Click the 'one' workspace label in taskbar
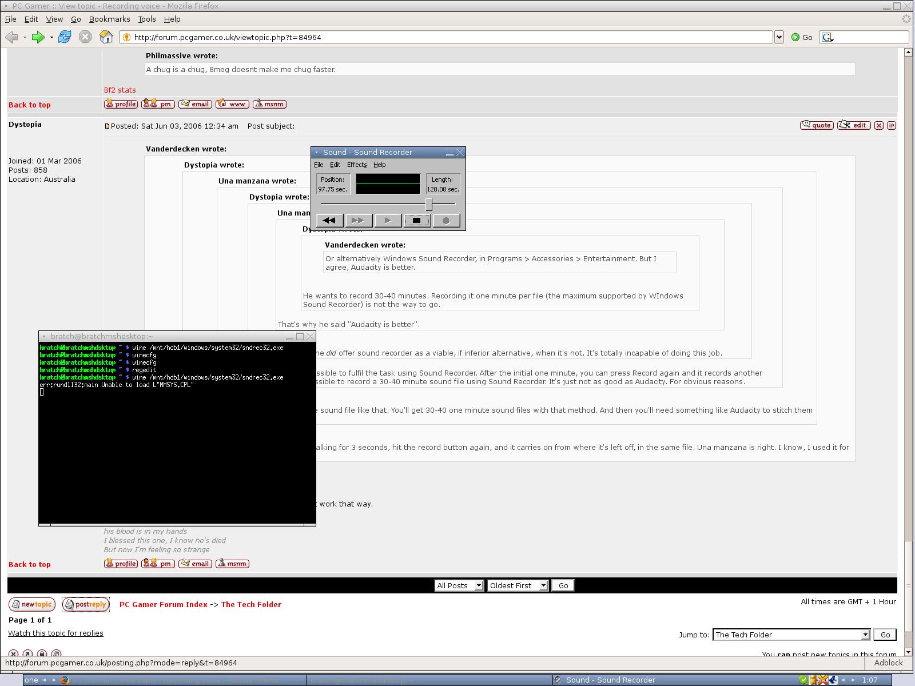This screenshot has width=915, height=686. (31, 680)
